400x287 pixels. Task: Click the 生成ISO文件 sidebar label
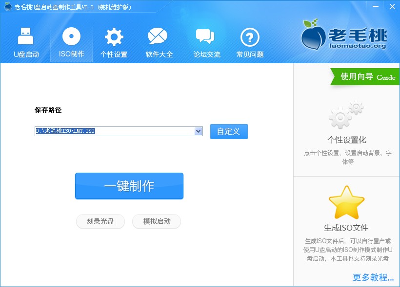pos(346,226)
